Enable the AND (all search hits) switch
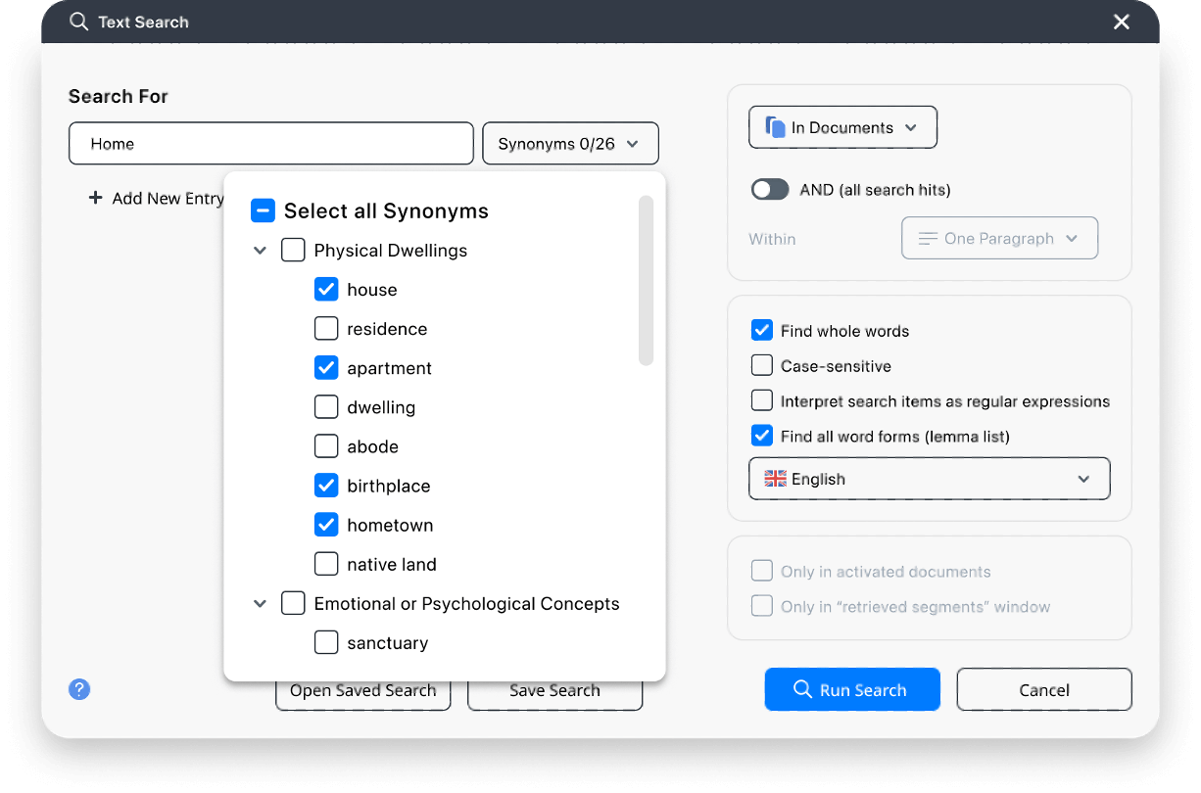 click(x=770, y=189)
